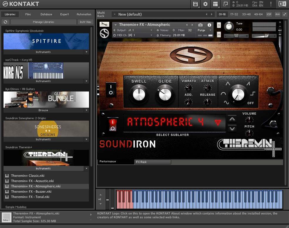Click the panic exclamation mark icon
Viewport: 289px width, 228px height.
(x=271, y=4)
